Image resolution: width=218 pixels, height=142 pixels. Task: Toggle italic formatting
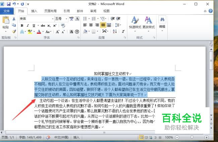pos(28,25)
